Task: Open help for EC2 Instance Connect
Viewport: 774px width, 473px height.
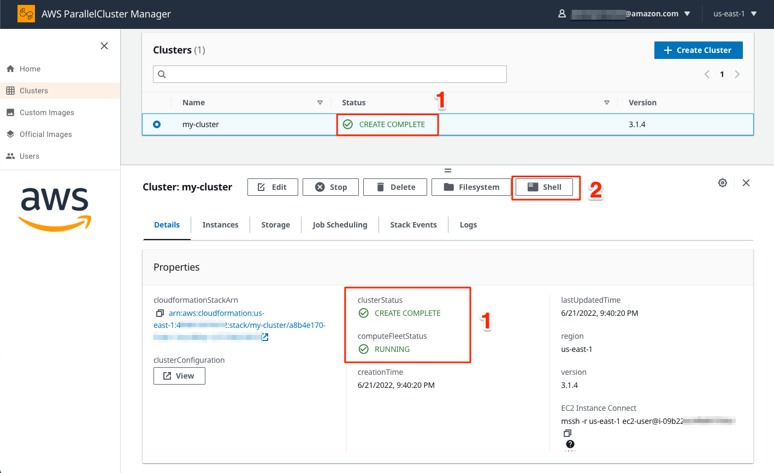Action: (x=570, y=444)
